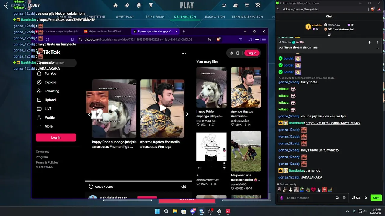Open the Kick emoji smiley picker
Screen dimensions: 385x216
click(344, 198)
